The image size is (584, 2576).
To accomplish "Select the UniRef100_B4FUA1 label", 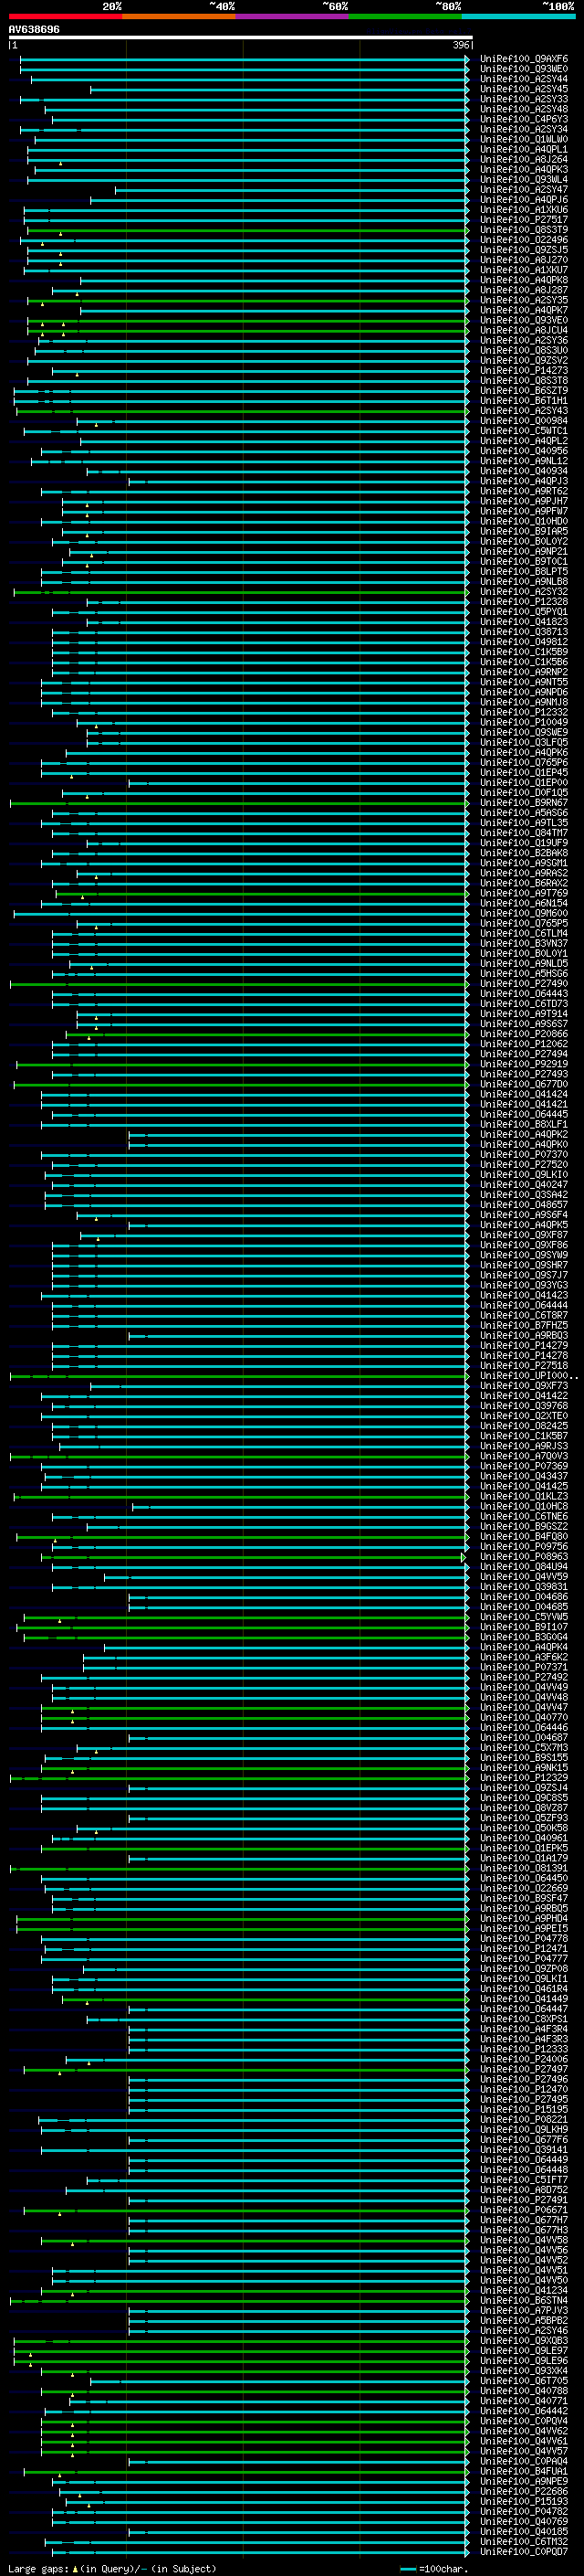I will (524, 2471).
